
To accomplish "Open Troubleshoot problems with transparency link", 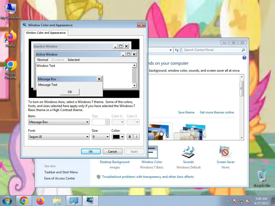I will 148,177.
